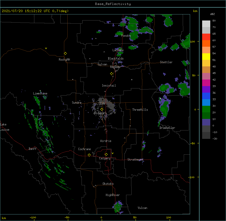Click the yellow 54 dBZ legend swatch
The height and width of the screenshot is (221, 226).
click(x=206, y=56)
